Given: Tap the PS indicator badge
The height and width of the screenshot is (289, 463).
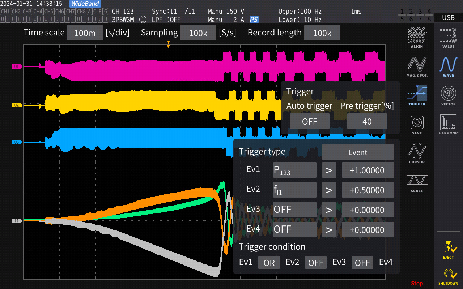Looking at the screenshot, I should [x=254, y=20].
